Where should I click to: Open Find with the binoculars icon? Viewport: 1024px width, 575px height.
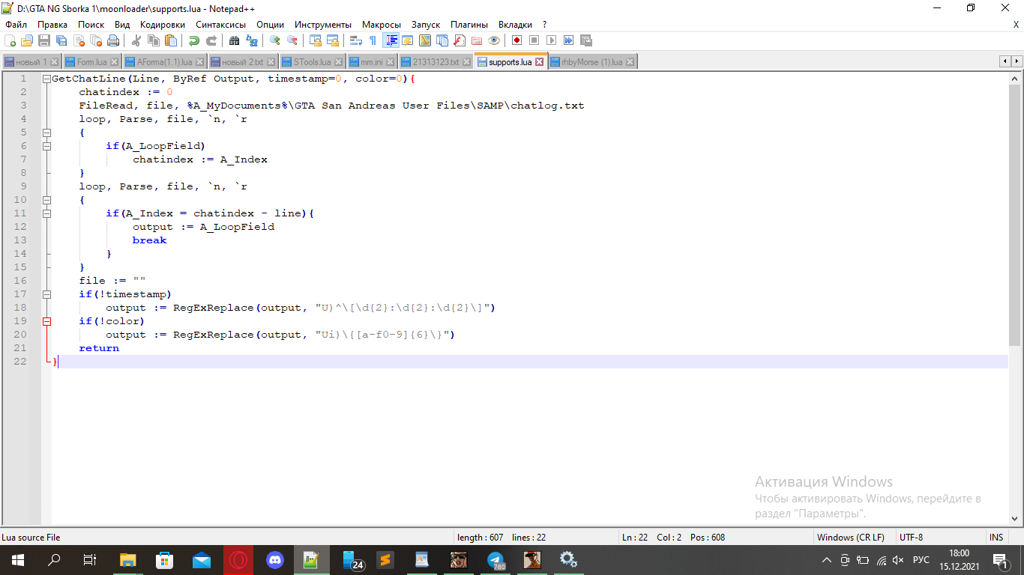click(x=234, y=40)
